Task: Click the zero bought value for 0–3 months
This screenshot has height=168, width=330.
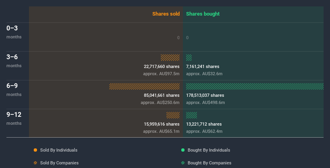Action: tap(187, 38)
